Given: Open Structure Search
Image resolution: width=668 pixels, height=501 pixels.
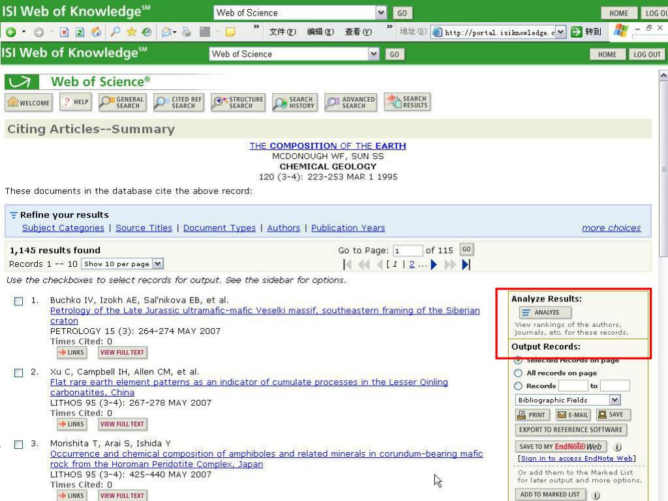Looking at the screenshot, I should pyautogui.click(x=237, y=102).
